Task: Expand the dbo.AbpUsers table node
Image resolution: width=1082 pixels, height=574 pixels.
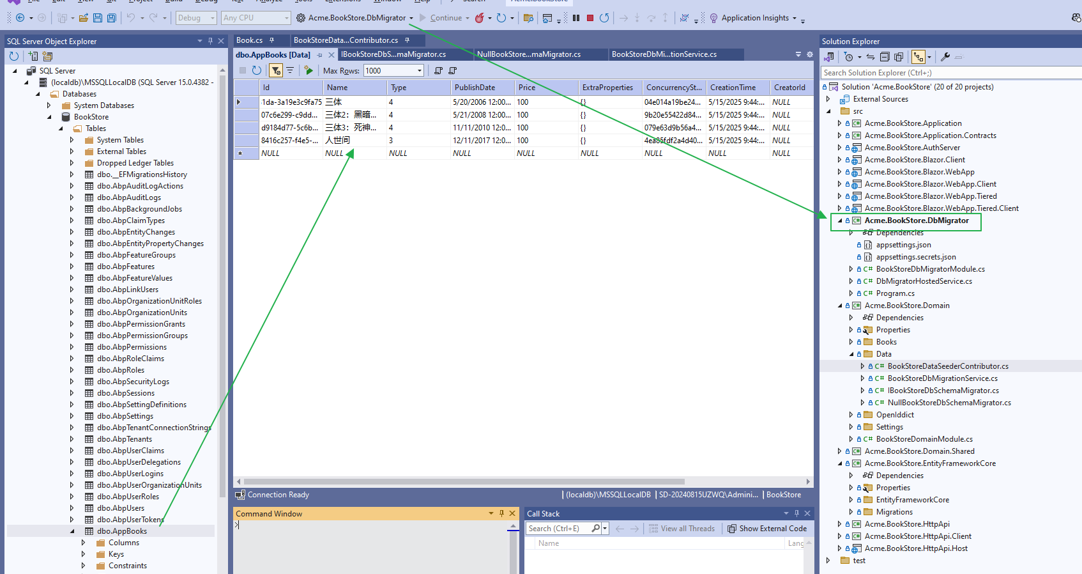Action: click(x=72, y=508)
